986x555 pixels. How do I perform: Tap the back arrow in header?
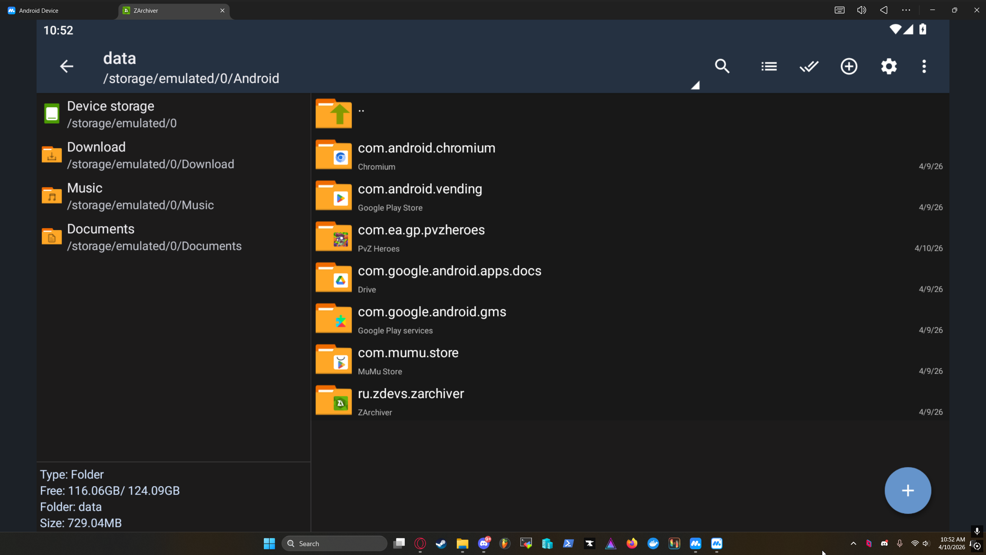66,66
